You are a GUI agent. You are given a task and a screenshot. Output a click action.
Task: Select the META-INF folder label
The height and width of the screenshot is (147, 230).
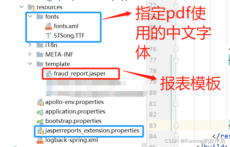click(x=59, y=54)
